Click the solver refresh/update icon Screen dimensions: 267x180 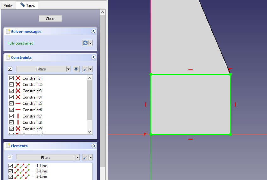coord(85,43)
